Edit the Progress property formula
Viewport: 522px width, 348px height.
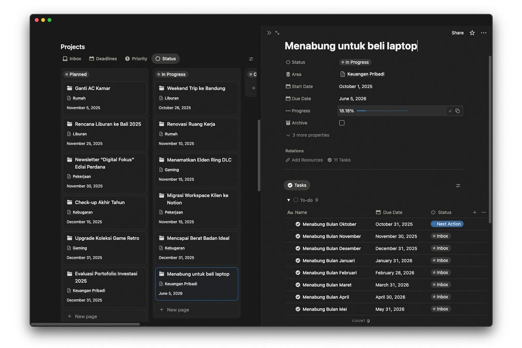click(450, 111)
